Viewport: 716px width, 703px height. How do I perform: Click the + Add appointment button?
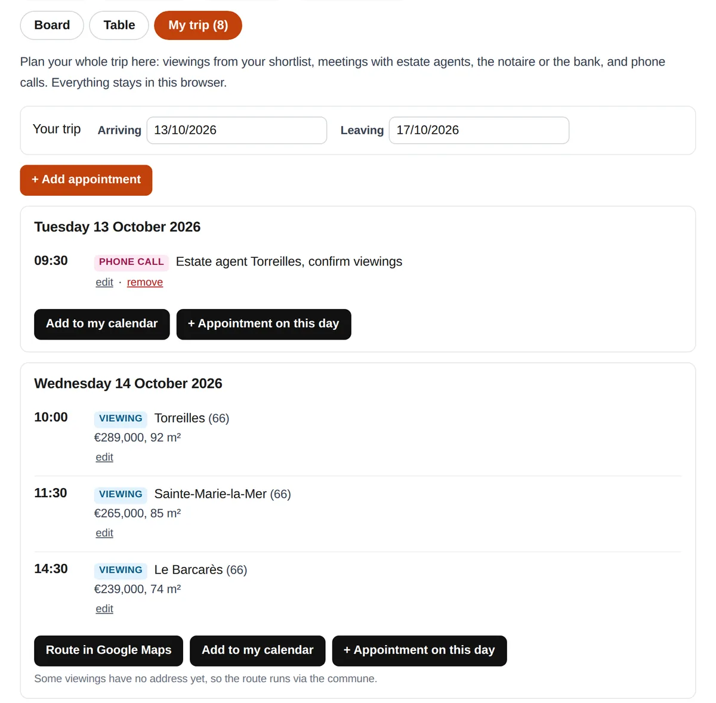click(x=86, y=180)
